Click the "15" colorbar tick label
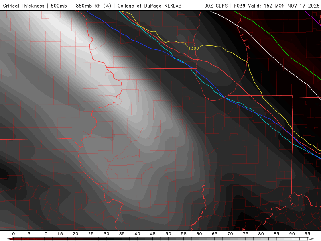321x241 pixels. (x=60, y=234)
